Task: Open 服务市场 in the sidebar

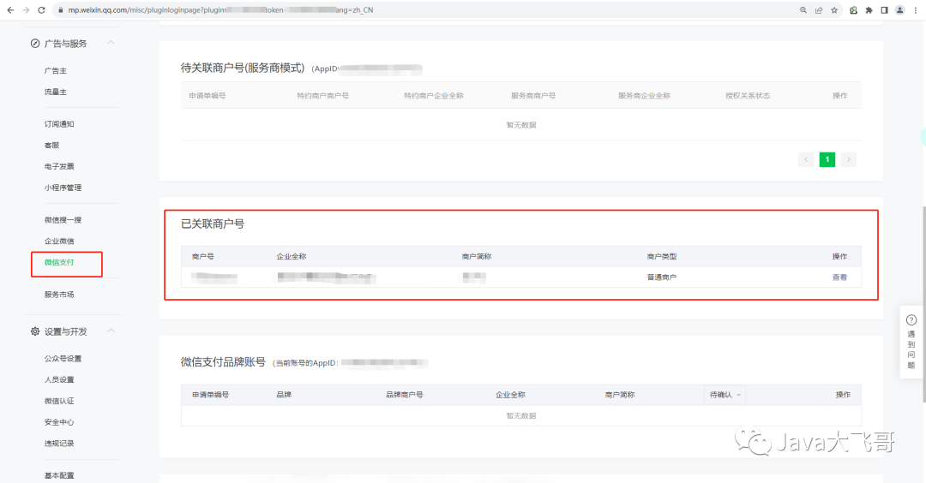Action: click(x=59, y=295)
